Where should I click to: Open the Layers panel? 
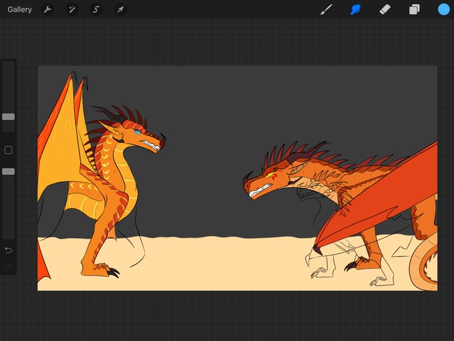coord(415,9)
